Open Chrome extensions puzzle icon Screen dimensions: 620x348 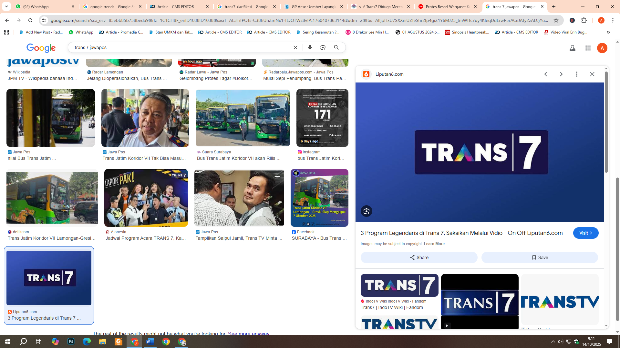tap(584, 20)
